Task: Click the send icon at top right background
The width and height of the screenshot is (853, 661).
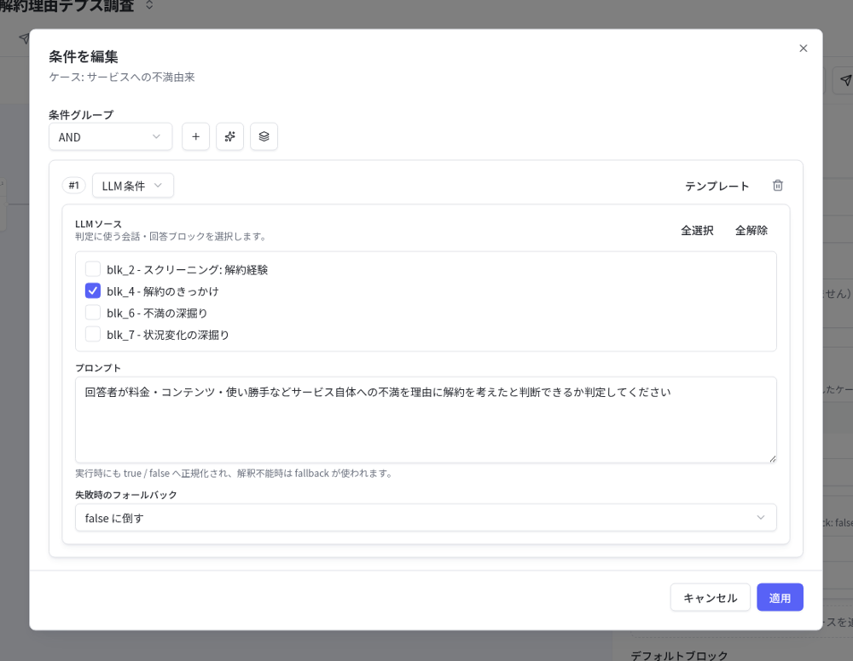Action: [844, 80]
